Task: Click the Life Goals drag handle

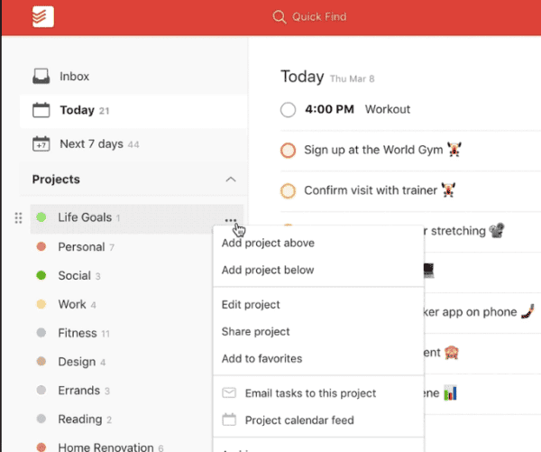Action: (x=19, y=218)
